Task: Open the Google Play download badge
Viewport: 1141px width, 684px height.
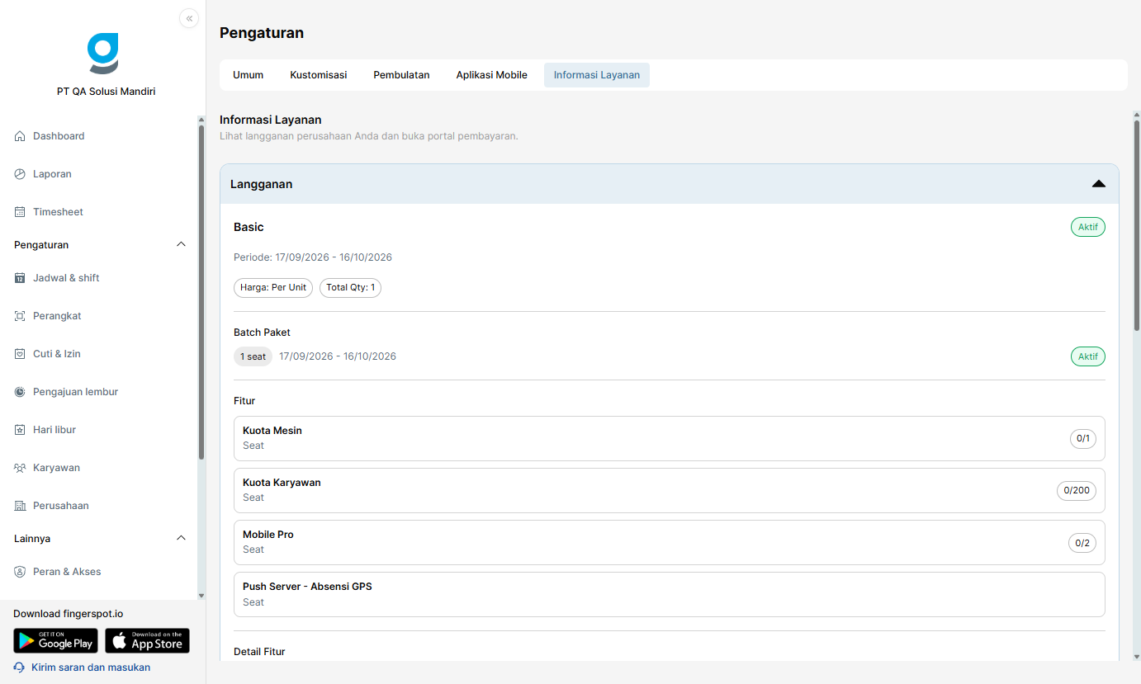Action: pyautogui.click(x=55, y=641)
